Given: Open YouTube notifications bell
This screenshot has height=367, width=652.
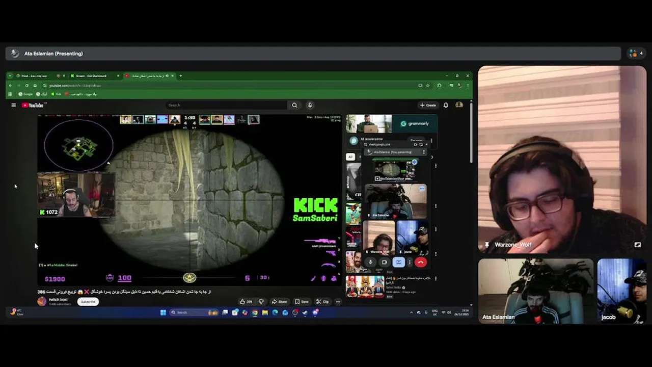Looking at the screenshot, I should 446,105.
